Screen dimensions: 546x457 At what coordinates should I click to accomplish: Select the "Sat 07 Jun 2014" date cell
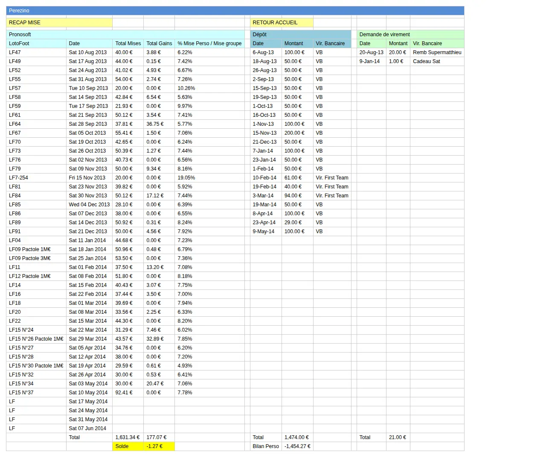(x=89, y=428)
